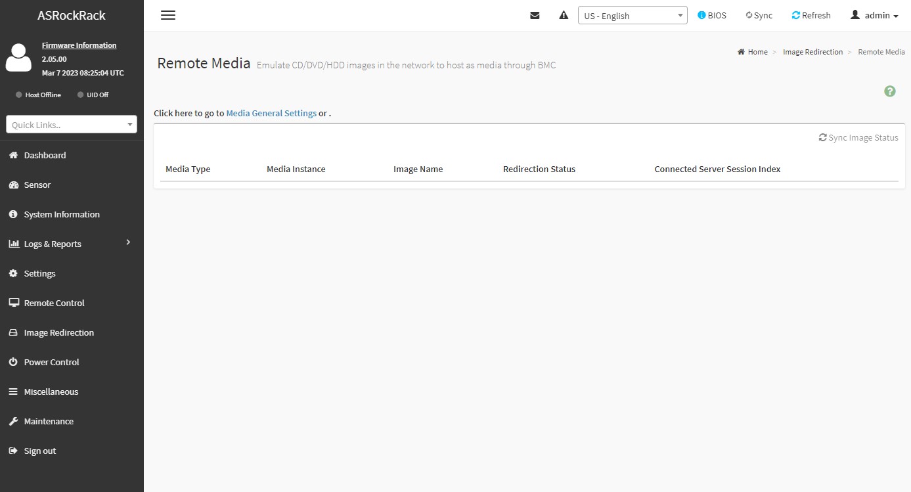Click the Sync button in top bar
Viewport: 911px width, 492px height.
pyautogui.click(x=759, y=15)
